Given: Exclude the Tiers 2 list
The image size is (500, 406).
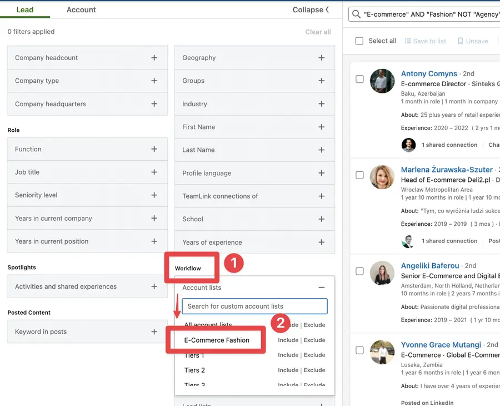Looking at the screenshot, I should (x=314, y=370).
